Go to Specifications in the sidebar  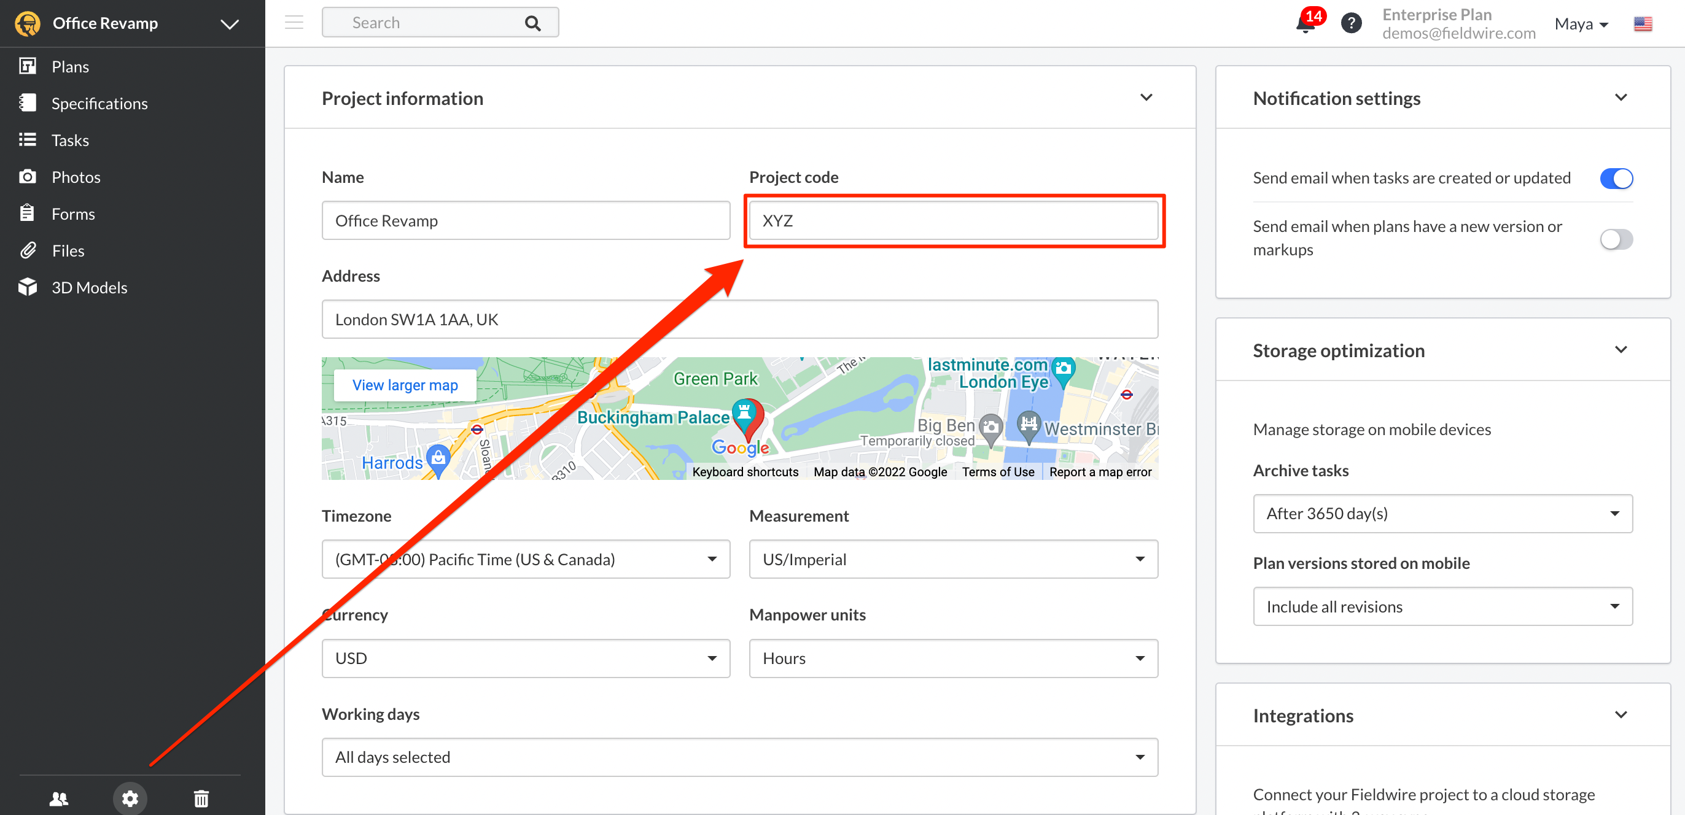point(99,103)
